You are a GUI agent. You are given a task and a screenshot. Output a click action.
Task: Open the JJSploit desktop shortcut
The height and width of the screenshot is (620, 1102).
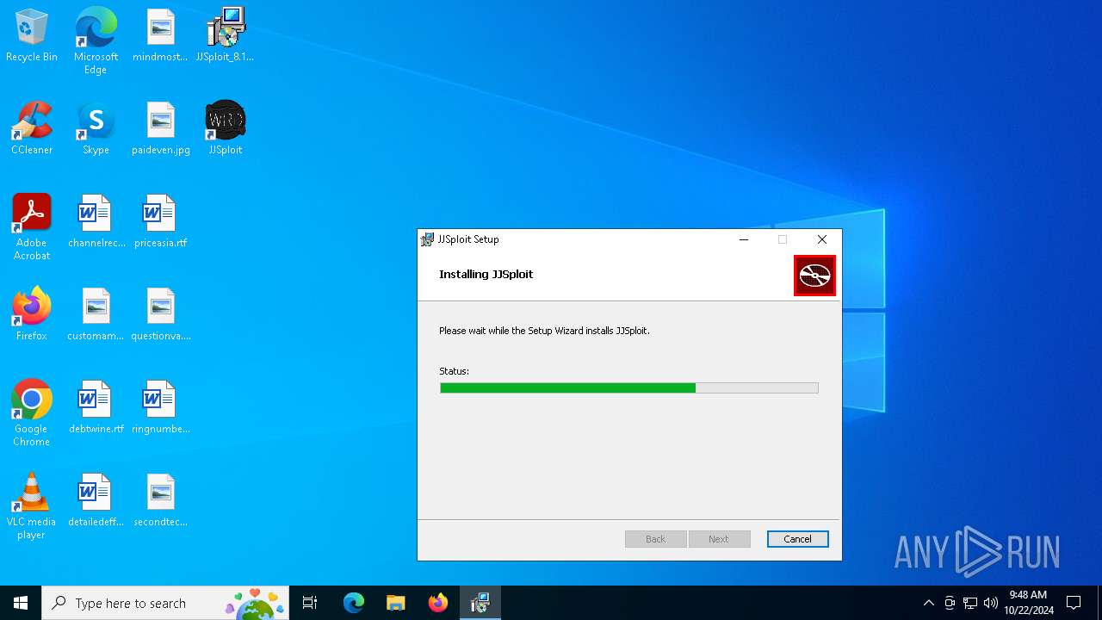coord(226,128)
